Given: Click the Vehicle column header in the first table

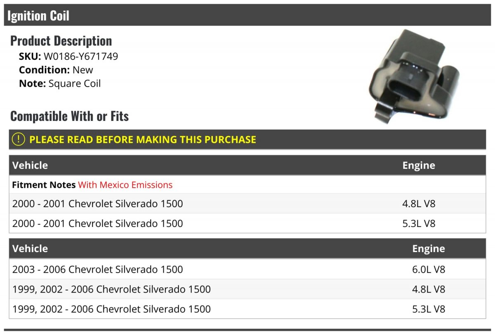Looking at the screenshot, I should [x=30, y=165].
